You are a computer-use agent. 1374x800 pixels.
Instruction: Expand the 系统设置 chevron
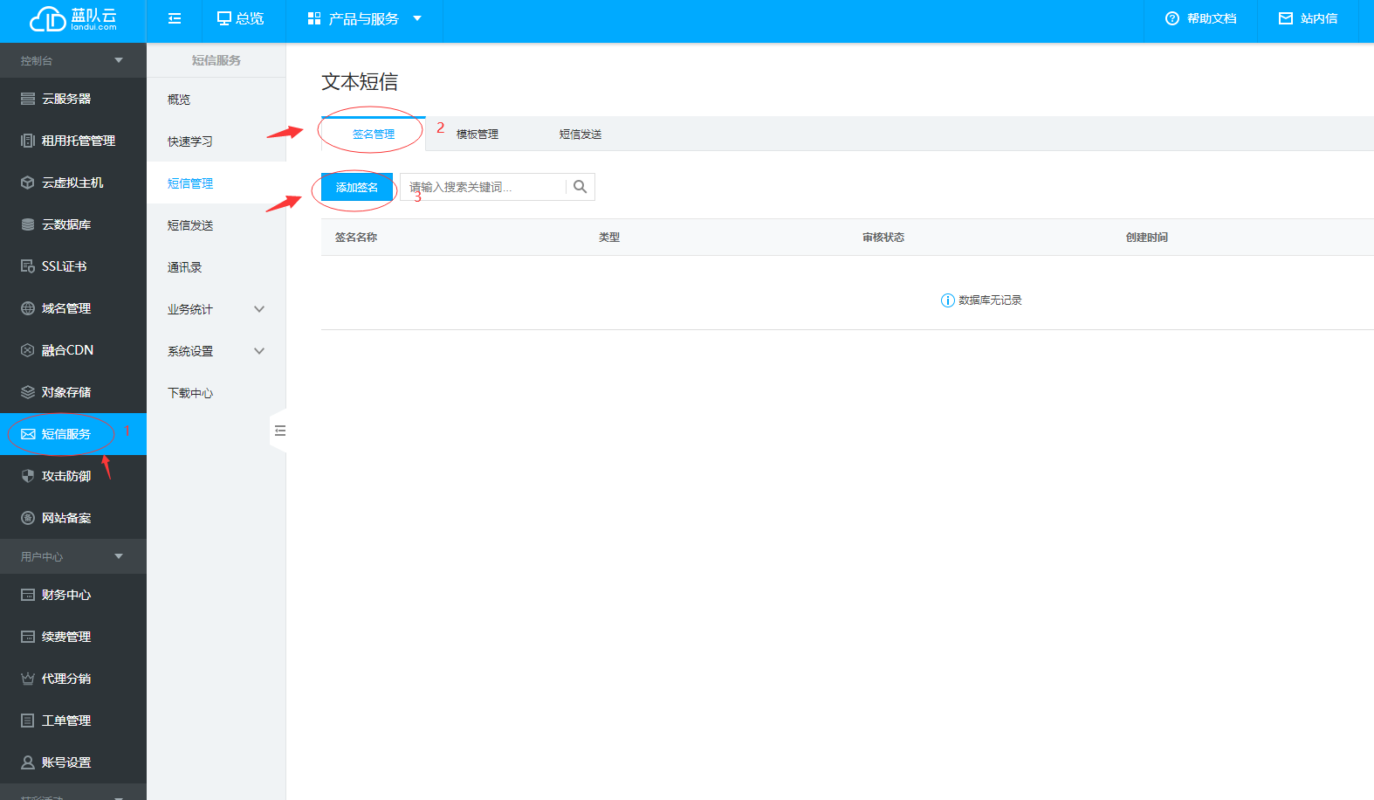click(259, 351)
